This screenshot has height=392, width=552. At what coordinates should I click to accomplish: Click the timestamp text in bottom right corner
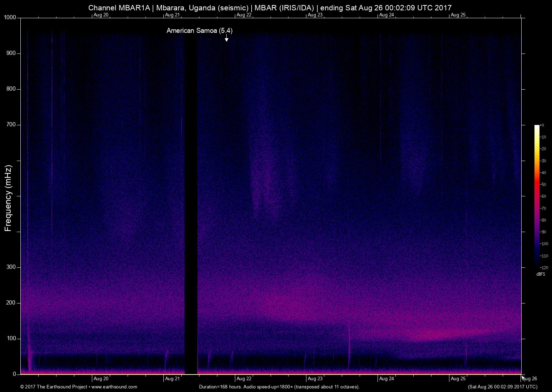[x=502, y=387]
